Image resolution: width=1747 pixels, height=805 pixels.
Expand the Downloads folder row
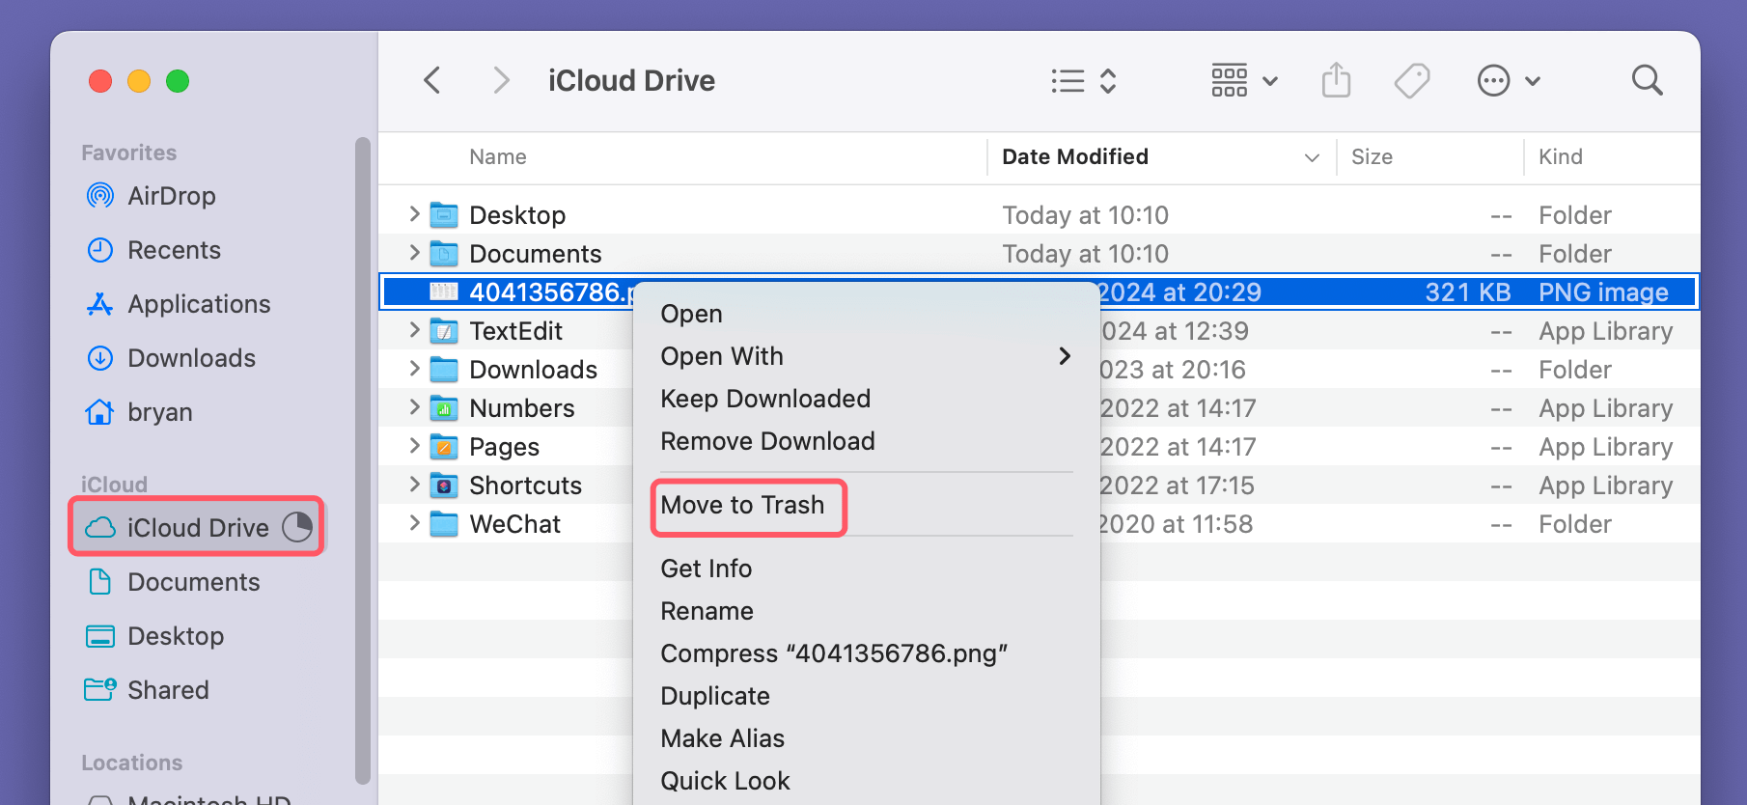tap(414, 369)
